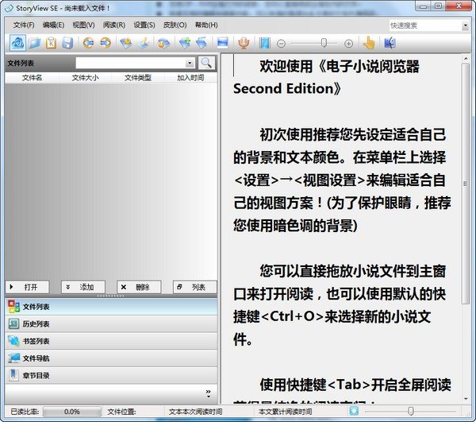This screenshot has width=476, height=422.
Task: Open the 视图(V) menu
Action: tap(83, 25)
